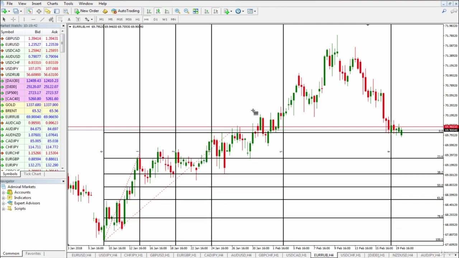Viewport: 459px width, 258px height.
Task: Open the Tools menu
Action: (68, 4)
